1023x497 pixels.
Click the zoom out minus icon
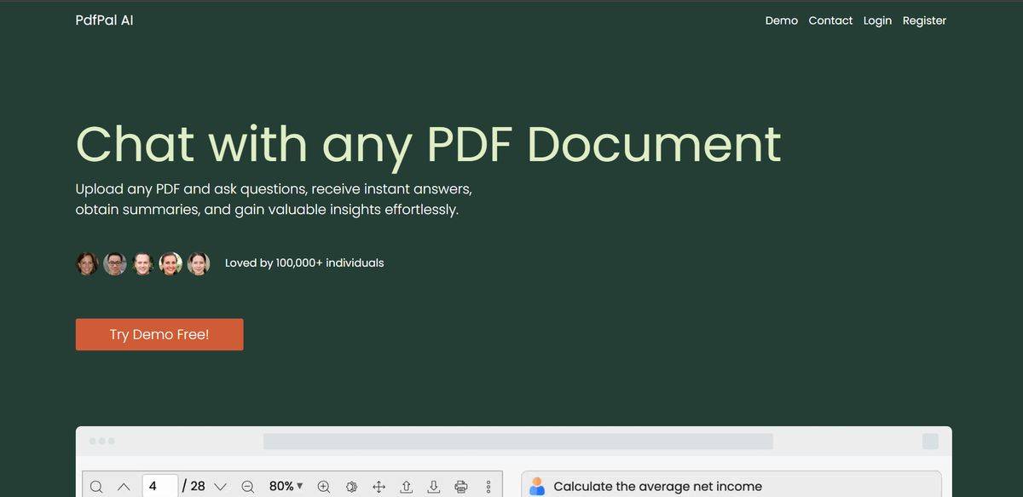tap(248, 487)
